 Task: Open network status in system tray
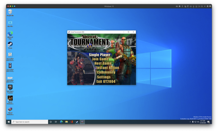(x=195, y=122)
